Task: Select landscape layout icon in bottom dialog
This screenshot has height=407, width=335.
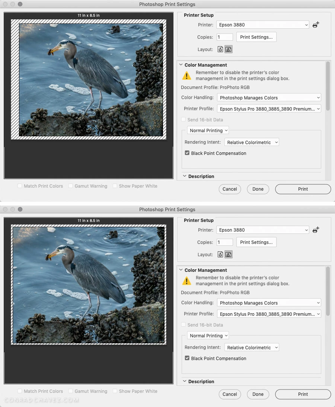Action: point(228,254)
